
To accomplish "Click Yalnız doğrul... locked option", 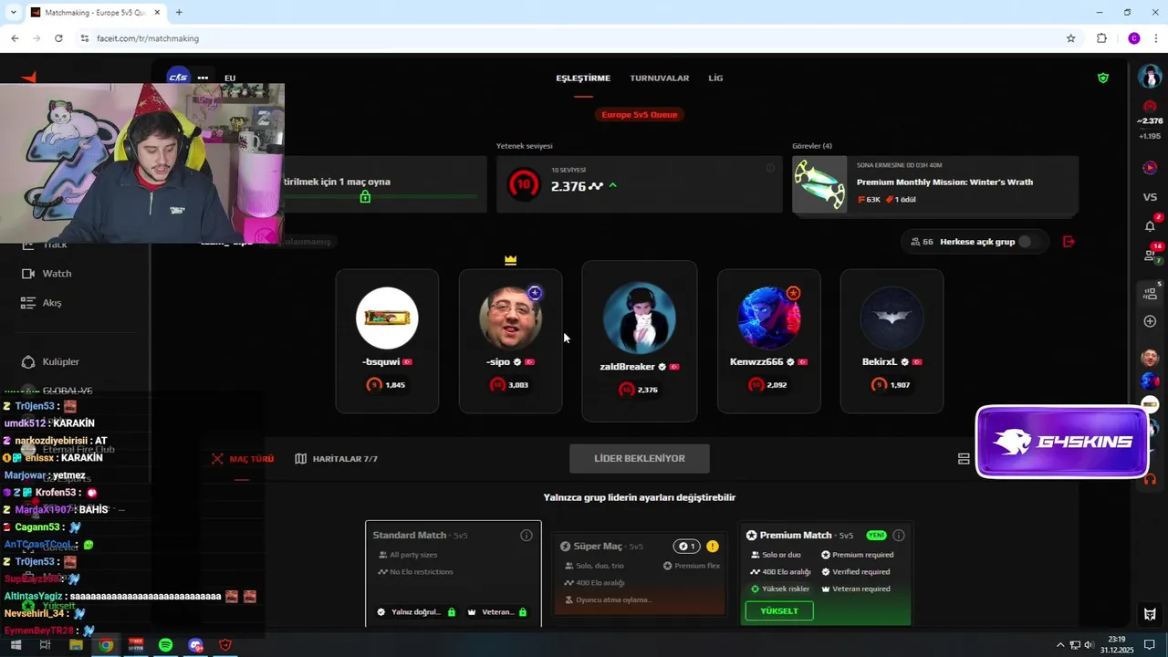I will pyautogui.click(x=416, y=612).
